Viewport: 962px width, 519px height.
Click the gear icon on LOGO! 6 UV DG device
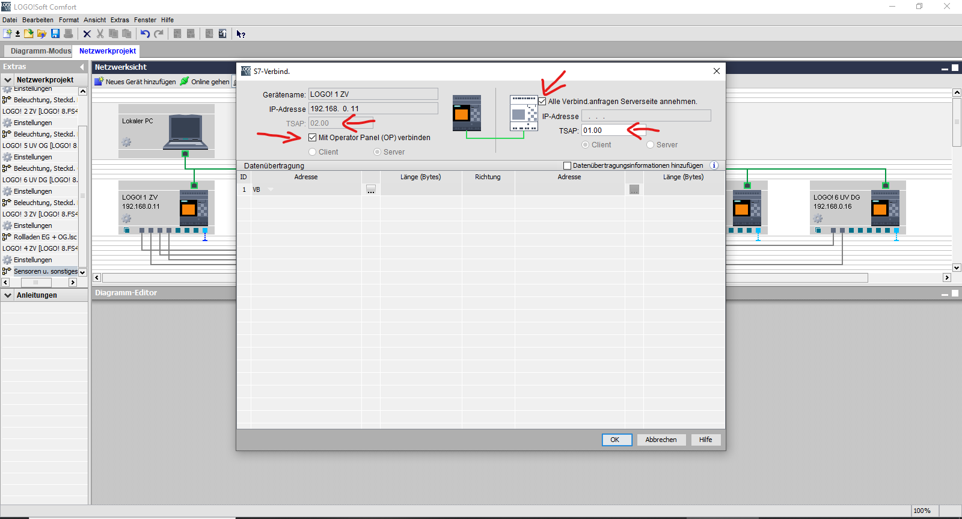click(818, 218)
